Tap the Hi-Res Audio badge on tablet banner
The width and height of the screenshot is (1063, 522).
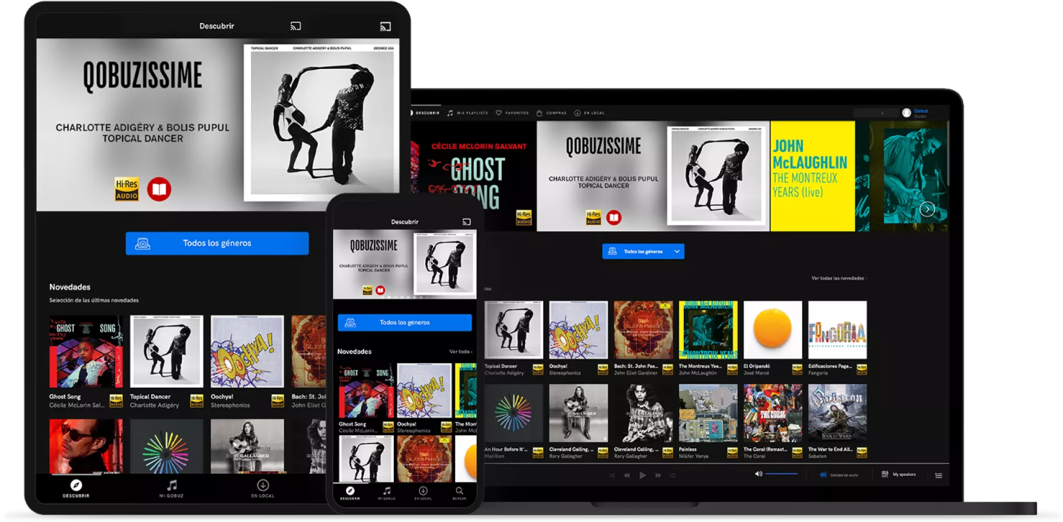(126, 190)
